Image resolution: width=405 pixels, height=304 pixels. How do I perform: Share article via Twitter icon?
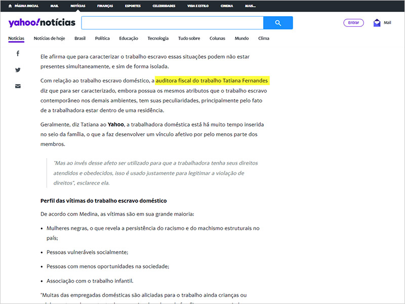coord(18,70)
